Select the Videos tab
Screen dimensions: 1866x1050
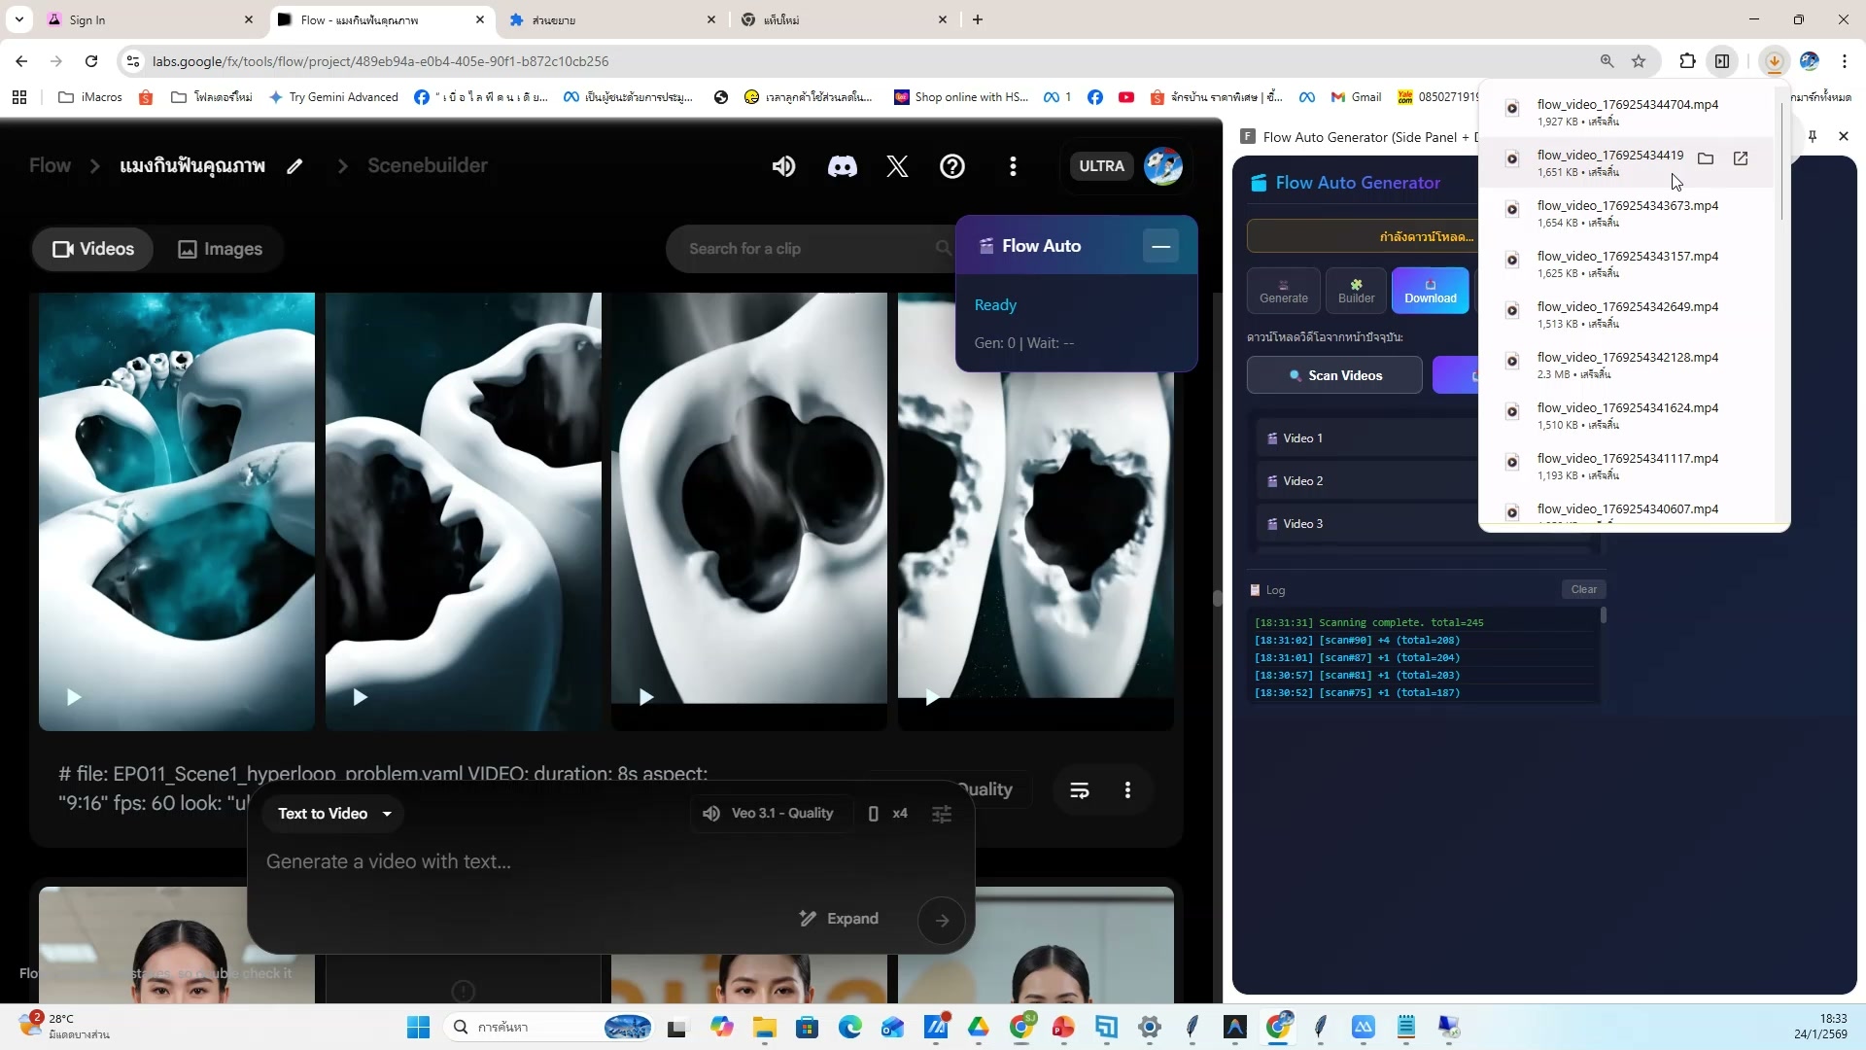click(92, 249)
